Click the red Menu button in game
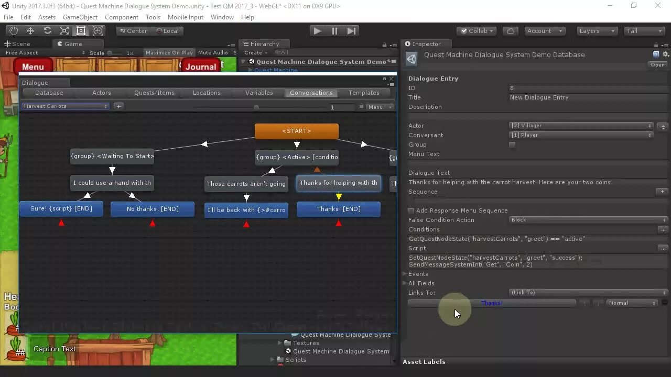The width and height of the screenshot is (671, 377). tap(33, 66)
